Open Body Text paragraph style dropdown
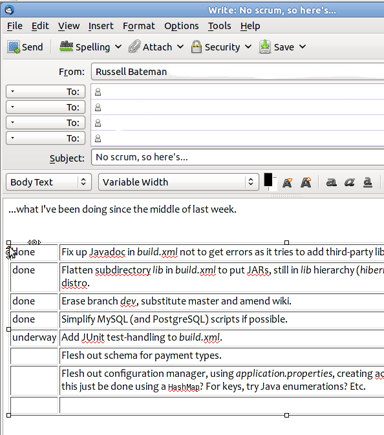Image resolution: width=384 pixels, height=435 pixels. tap(48, 182)
